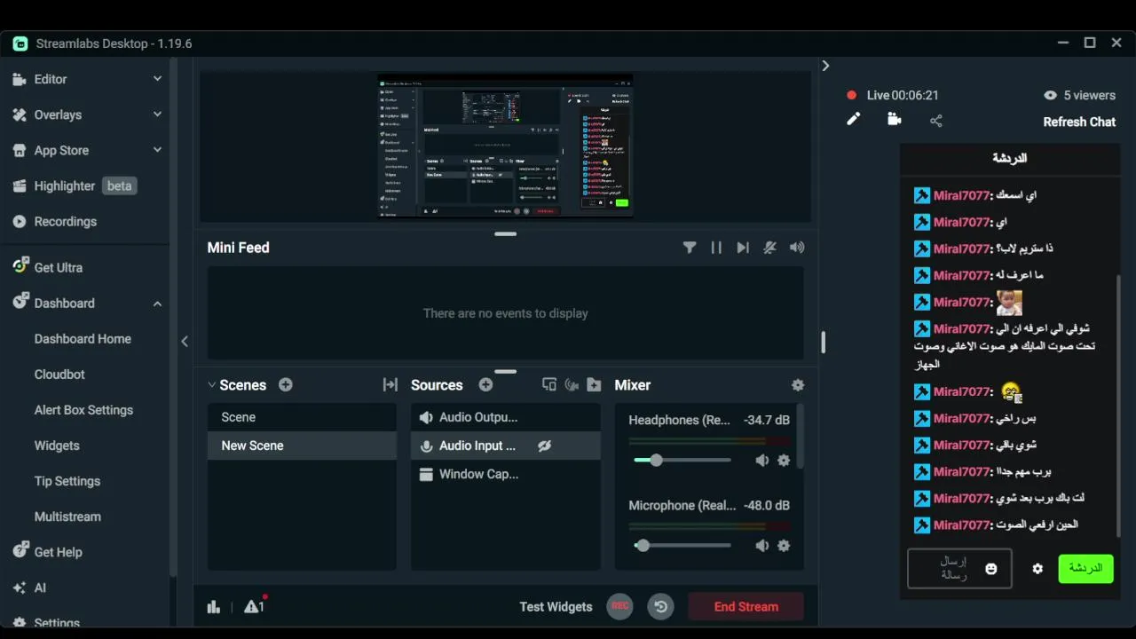Click the chat message input field
The height and width of the screenshot is (639, 1136).
point(959,568)
